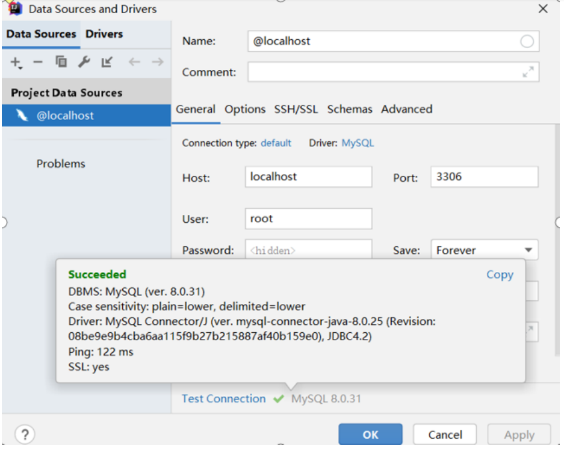Switch to the Drivers tab

104,34
